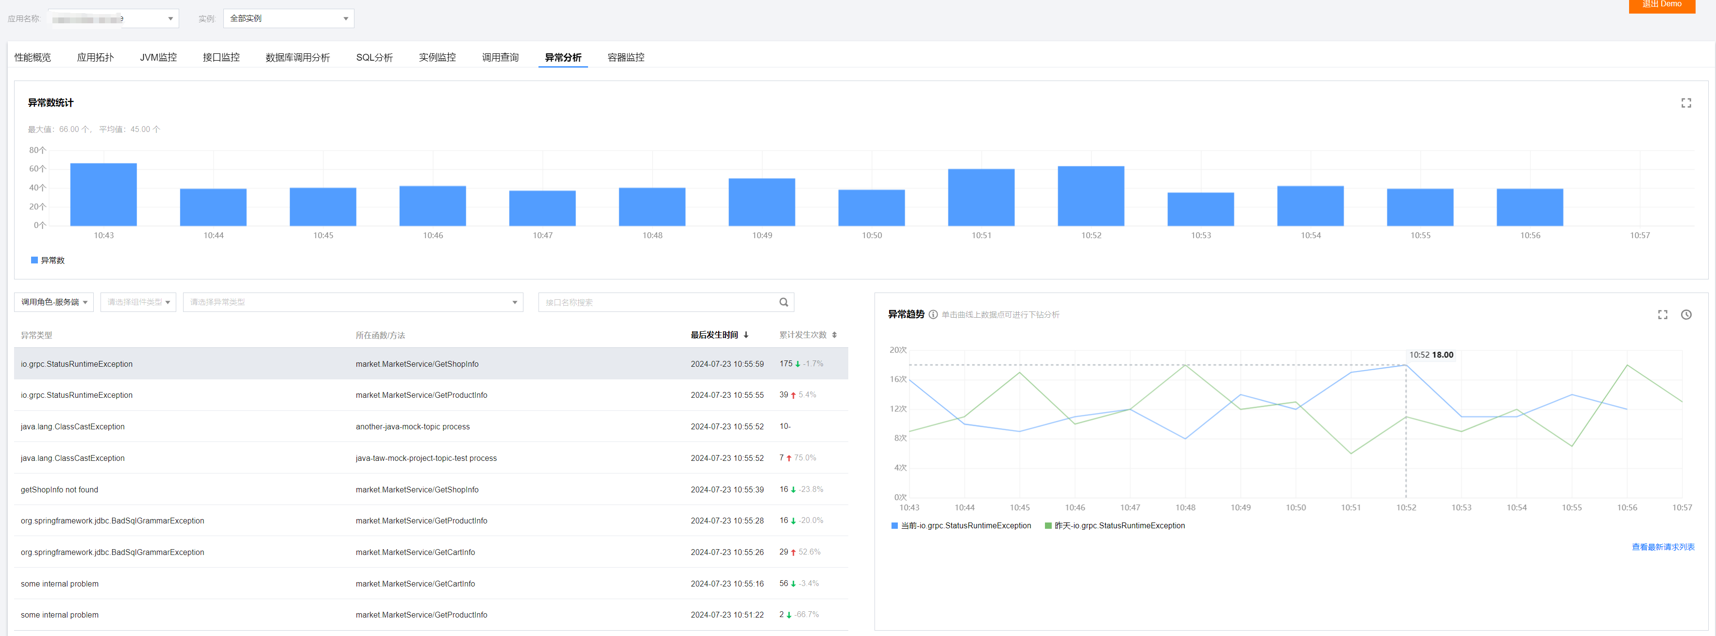Expand the 异常数统计 chart to fullscreen
Image resolution: width=1716 pixels, height=636 pixels.
(1685, 103)
